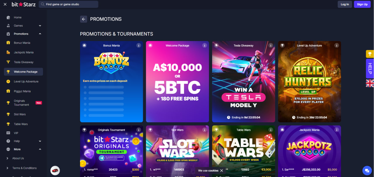The image size is (374, 177).
Task: Click the back arrow beside PROMOTIONS heading
Action: click(x=84, y=19)
